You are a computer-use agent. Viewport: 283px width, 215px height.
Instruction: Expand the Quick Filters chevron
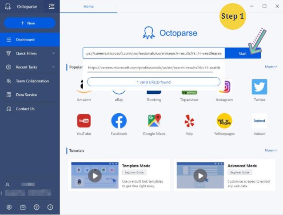(53, 53)
